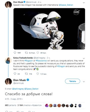Expand chevron next to Читать button
Image resolution: width=90 pixels, height=112 pixels.
tap(84, 82)
